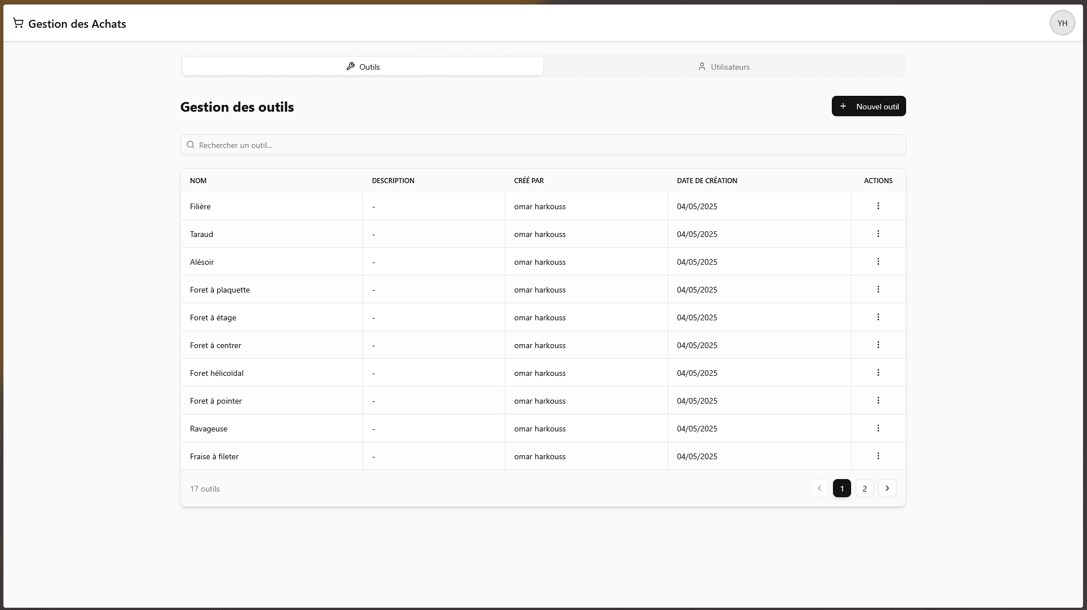Switch to the Utilisateurs tab
Viewport: 1087px width, 610px height.
pos(724,67)
